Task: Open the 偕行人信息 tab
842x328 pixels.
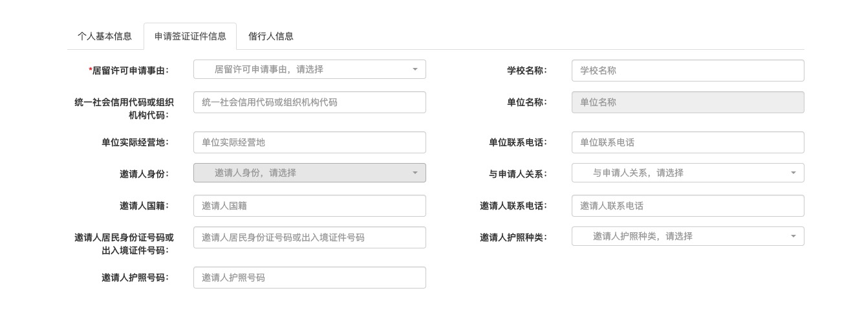Action: 271,36
